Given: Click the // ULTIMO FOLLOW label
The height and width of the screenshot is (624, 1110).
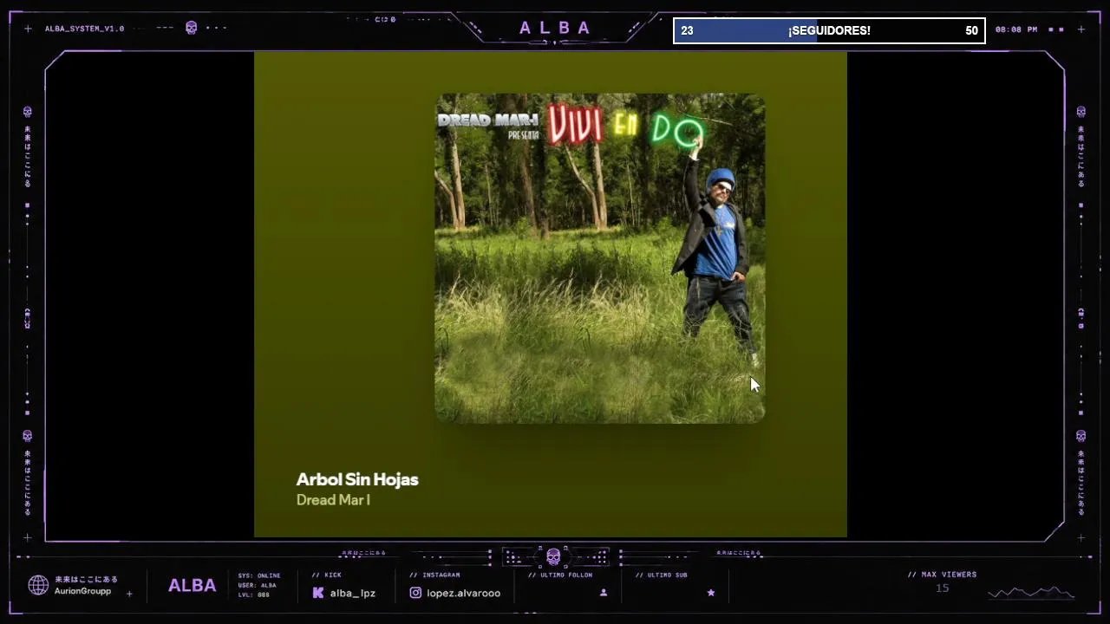Looking at the screenshot, I should pyautogui.click(x=560, y=575).
